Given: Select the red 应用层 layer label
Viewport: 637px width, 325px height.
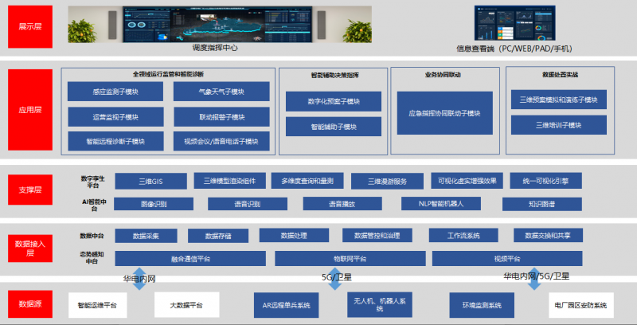Looking at the screenshot, I should point(29,111).
